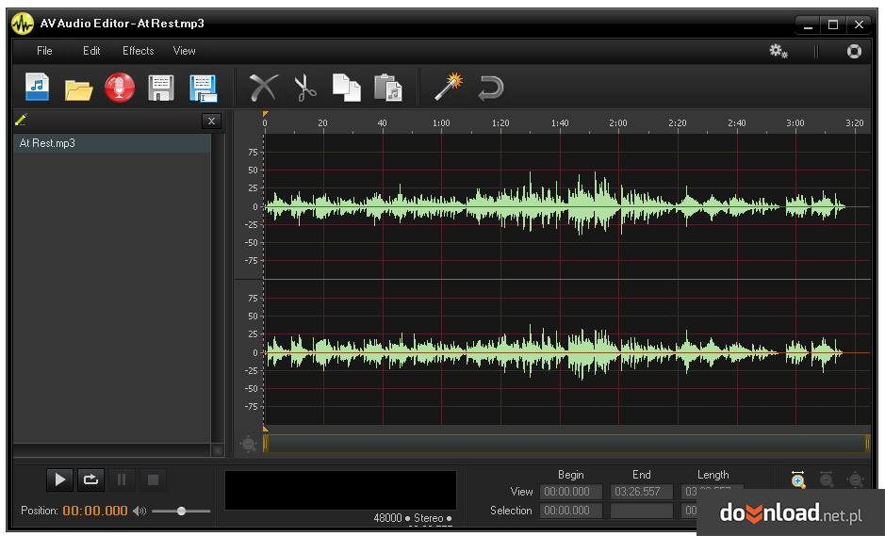Click the zoom reset icon at far right
The width and height of the screenshot is (885, 536).
tap(856, 479)
